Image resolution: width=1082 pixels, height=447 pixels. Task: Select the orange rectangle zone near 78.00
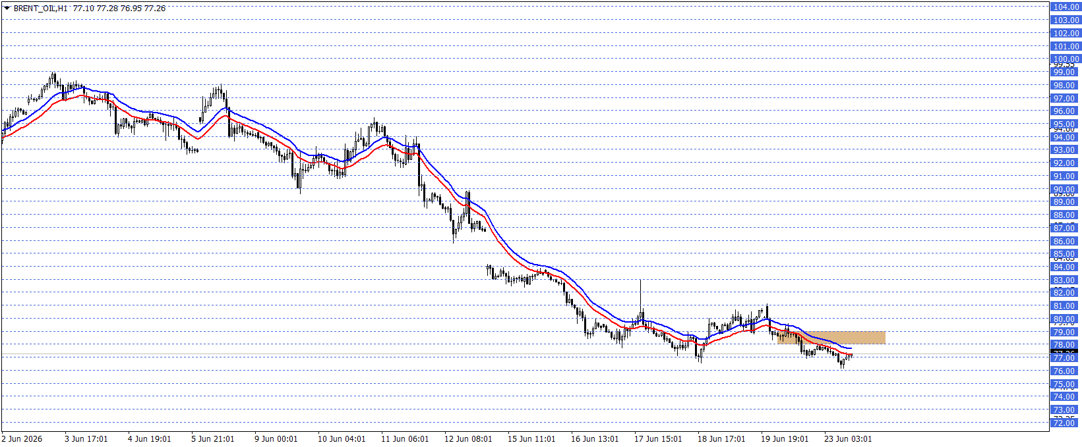pos(831,338)
